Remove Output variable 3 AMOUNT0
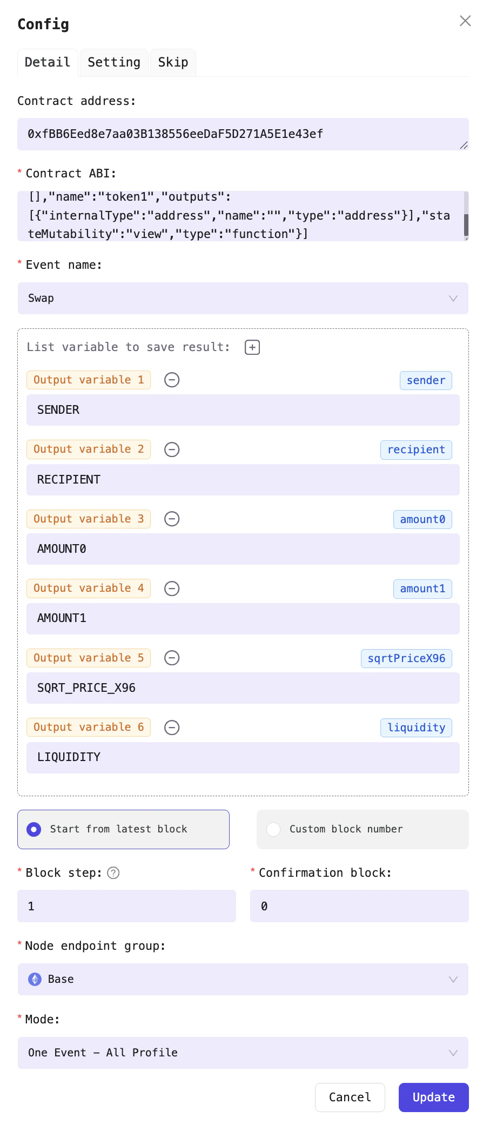The height and width of the screenshot is (1124, 483). (x=172, y=519)
